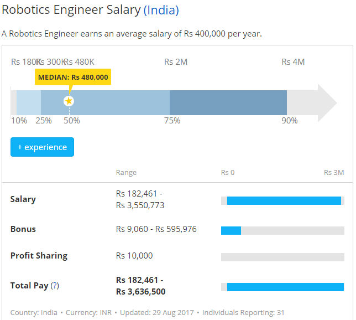The width and height of the screenshot is (356, 320).
Task: Click the 10% to 25% lightest blue segment
Action: click(x=29, y=102)
